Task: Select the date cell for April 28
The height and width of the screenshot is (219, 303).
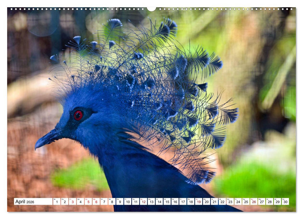Action: [270, 201]
